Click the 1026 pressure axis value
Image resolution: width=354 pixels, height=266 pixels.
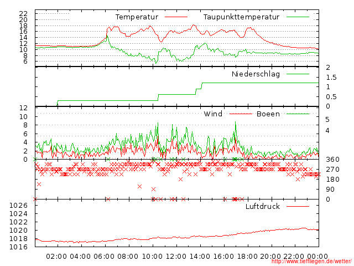click(18, 206)
